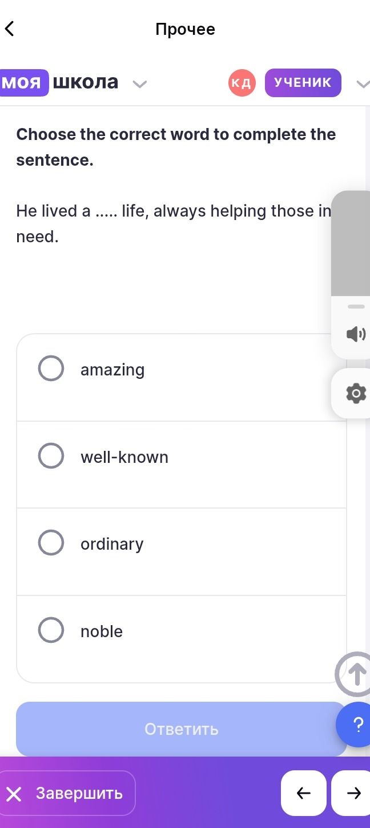Image resolution: width=370 pixels, height=828 pixels.
Task: Open accessibility settings gear icon
Action: [356, 394]
